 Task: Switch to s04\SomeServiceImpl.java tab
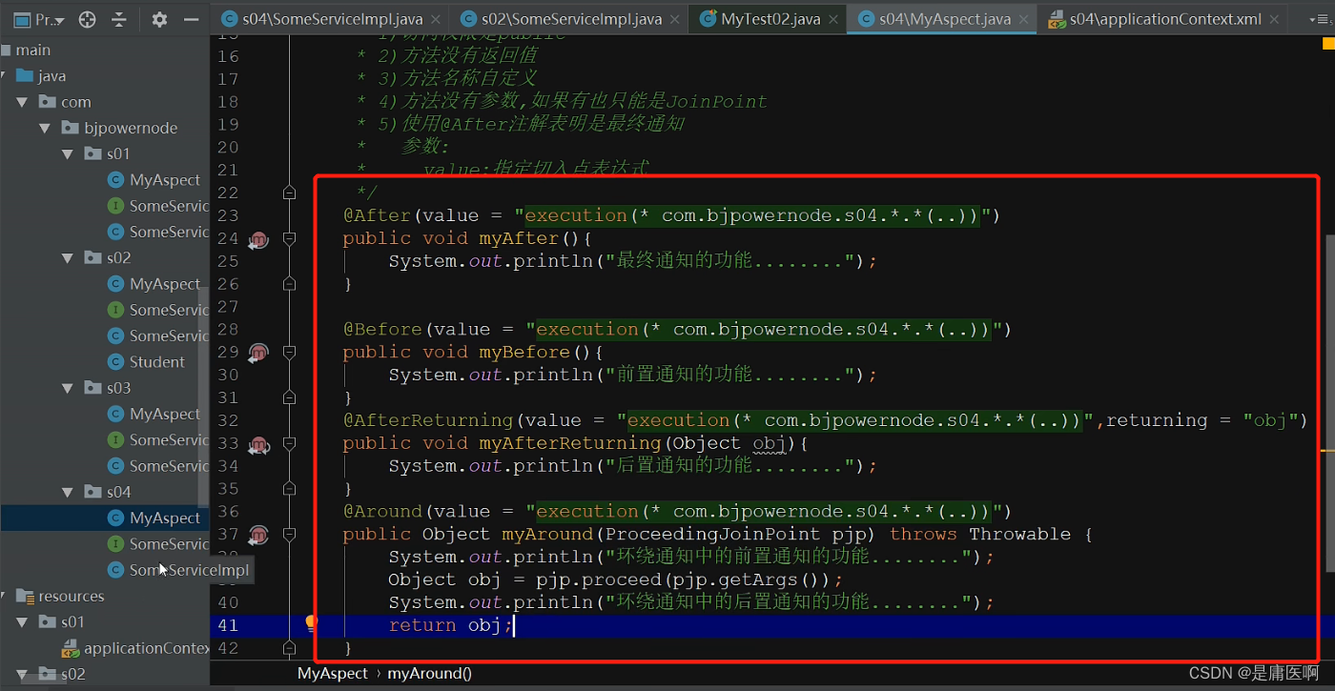328,19
